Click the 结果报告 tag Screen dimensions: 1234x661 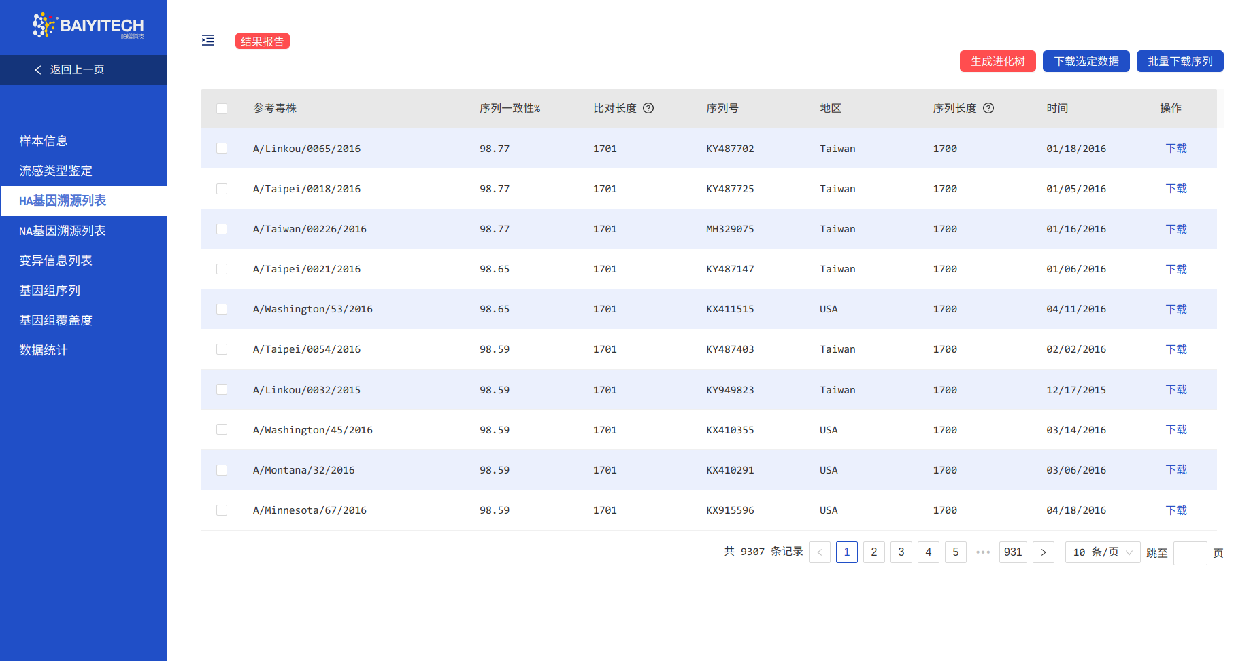pyautogui.click(x=263, y=41)
